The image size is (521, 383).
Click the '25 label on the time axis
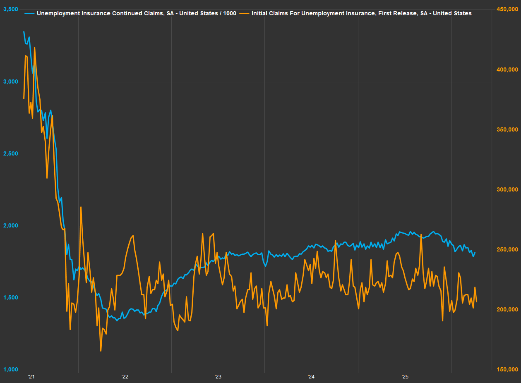point(405,377)
